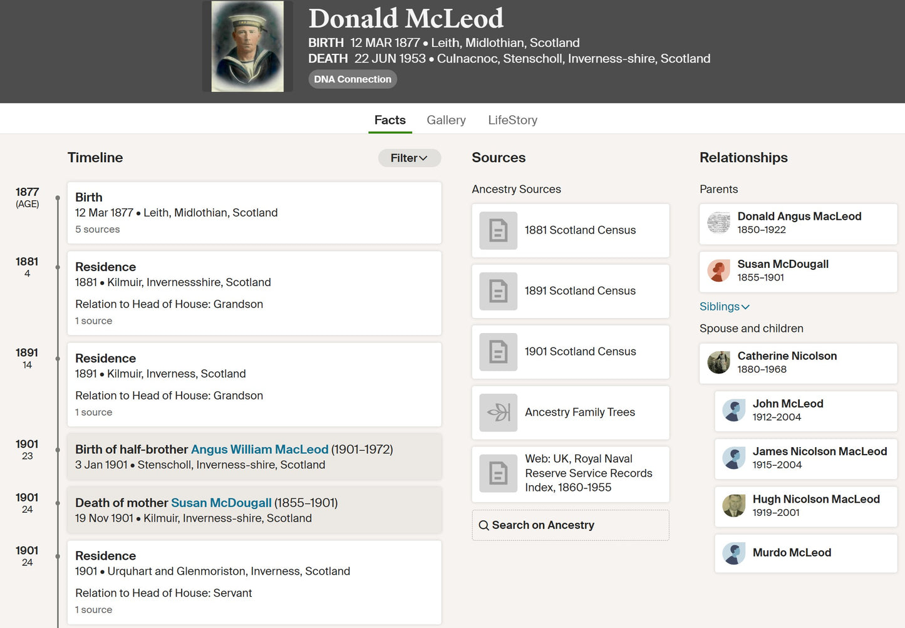Open the timeline Filter dropdown
905x628 pixels.
coord(410,158)
